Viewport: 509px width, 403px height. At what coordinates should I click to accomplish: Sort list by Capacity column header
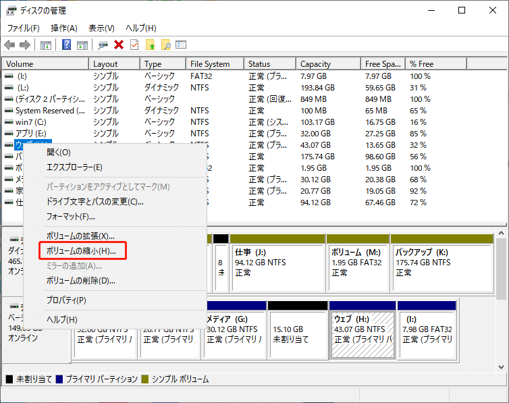315,64
